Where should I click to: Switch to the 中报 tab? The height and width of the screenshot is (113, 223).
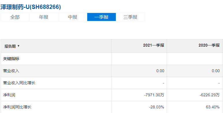pyautogui.click(x=73, y=17)
